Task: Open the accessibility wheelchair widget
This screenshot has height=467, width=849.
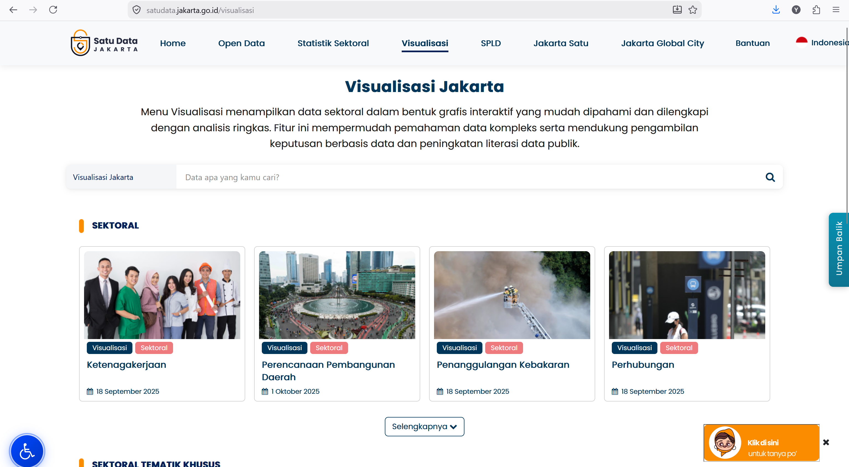Action: point(27,451)
